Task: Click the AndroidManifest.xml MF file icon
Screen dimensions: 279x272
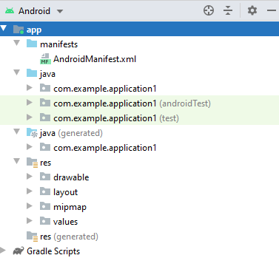Action: [x=45, y=59]
